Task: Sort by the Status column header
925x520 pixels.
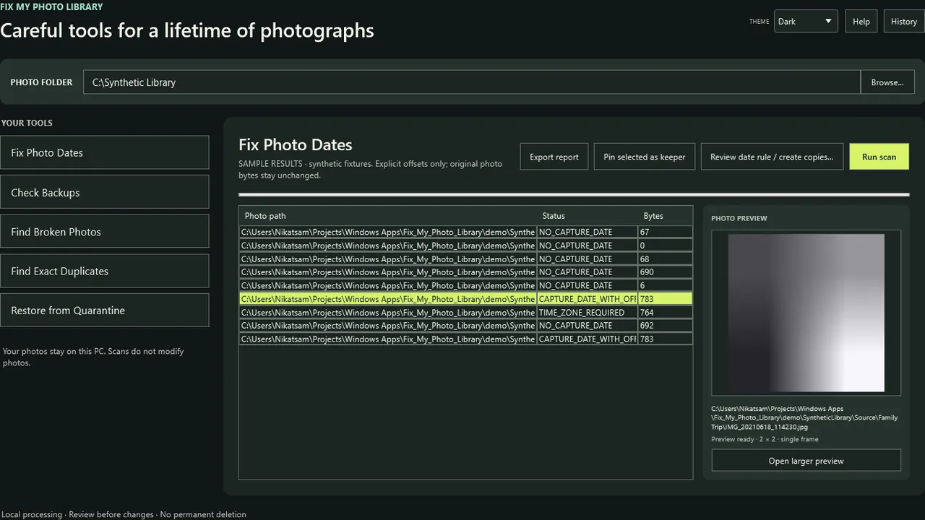Action: (588, 216)
